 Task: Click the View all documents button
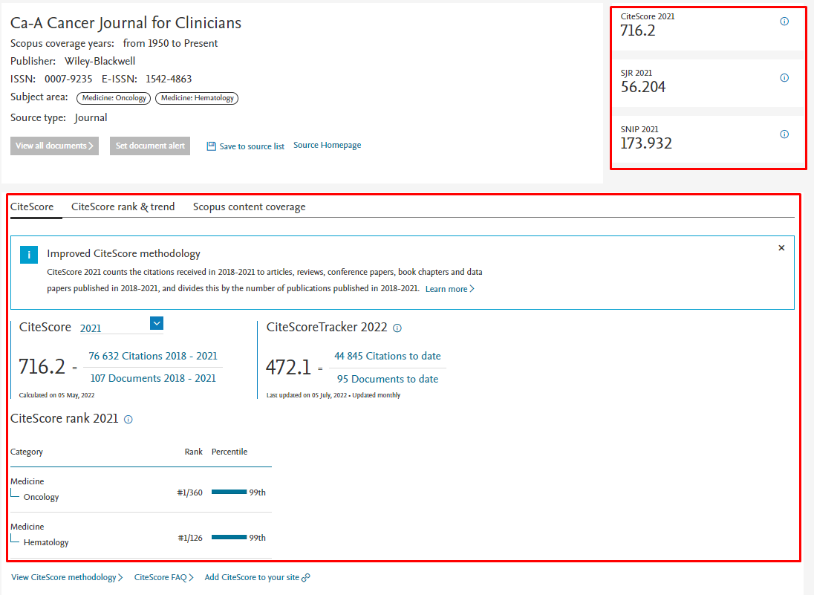(x=53, y=146)
